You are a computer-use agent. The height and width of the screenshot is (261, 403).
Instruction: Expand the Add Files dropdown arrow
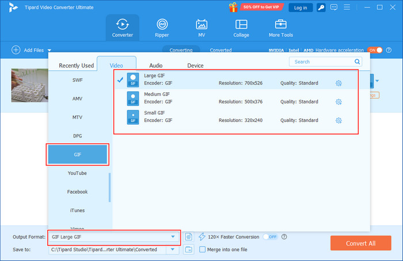50,50
